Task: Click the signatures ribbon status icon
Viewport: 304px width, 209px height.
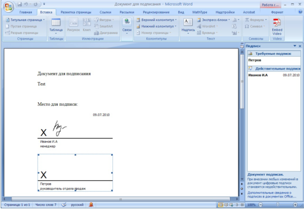Action: click(91, 205)
